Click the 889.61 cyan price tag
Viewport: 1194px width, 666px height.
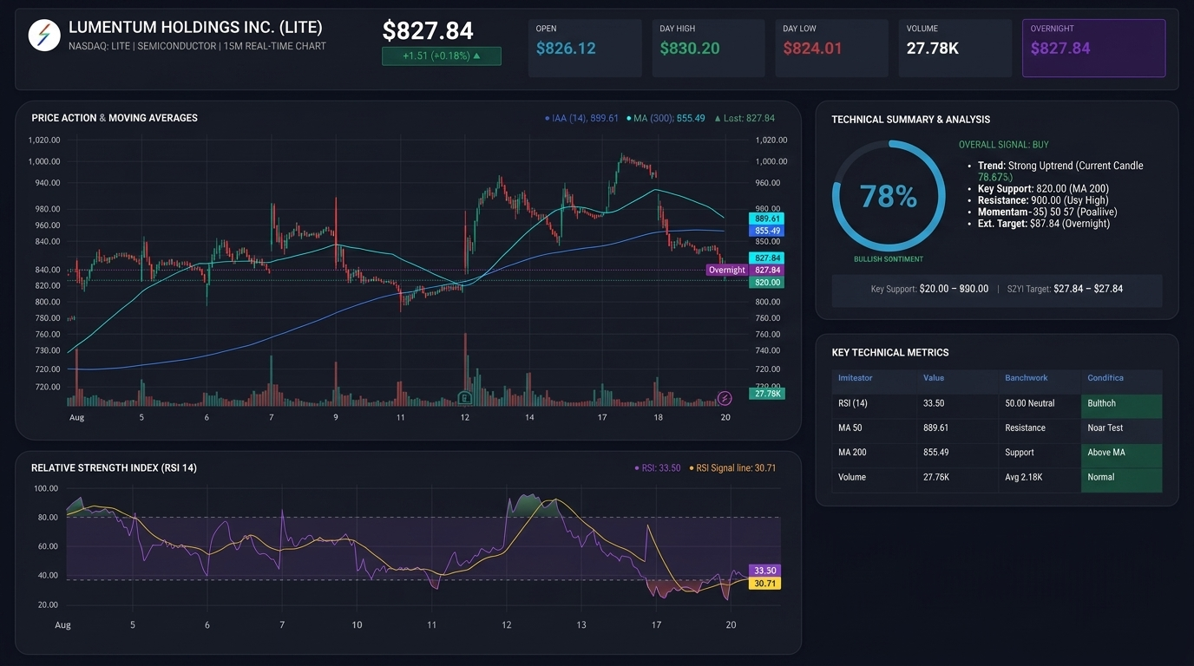click(x=766, y=219)
